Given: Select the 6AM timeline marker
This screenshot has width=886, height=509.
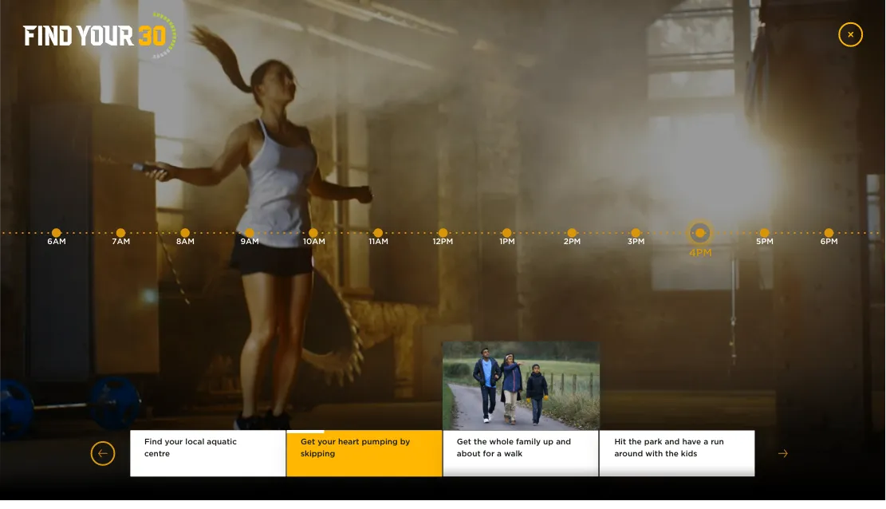Looking at the screenshot, I should 57,233.
